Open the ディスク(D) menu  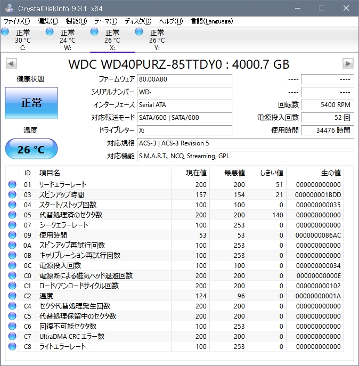(138, 21)
